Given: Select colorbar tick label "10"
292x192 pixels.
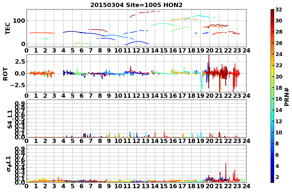Looking at the screenshot, I should click(279, 132).
